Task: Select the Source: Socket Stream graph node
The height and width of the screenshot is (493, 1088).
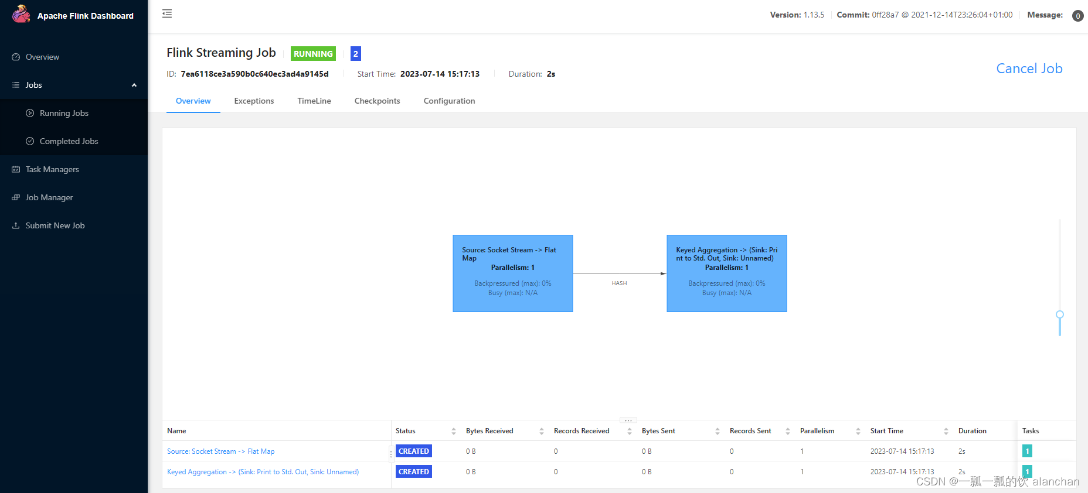Action: 513,273
